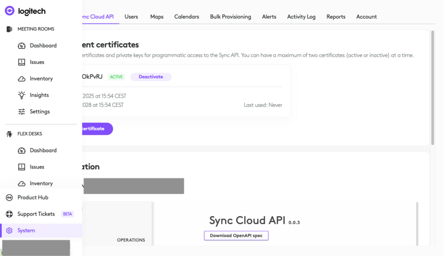The height and width of the screenshot is (256, 443).
Task: Go to Inventory under Meeting Rooms
Action: point(41,79)
